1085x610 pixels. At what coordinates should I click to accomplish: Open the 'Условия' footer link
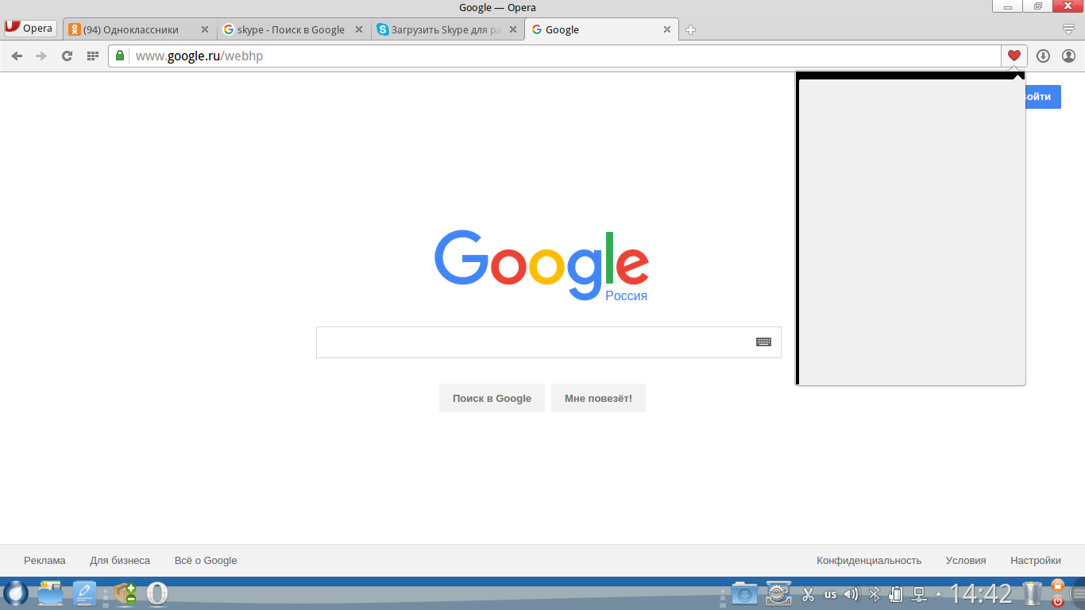(x=966, y=561)
